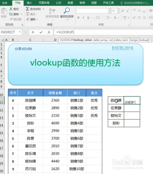Screen dimensions: 153x174
Task: Align text left
Action: point(134,18)
